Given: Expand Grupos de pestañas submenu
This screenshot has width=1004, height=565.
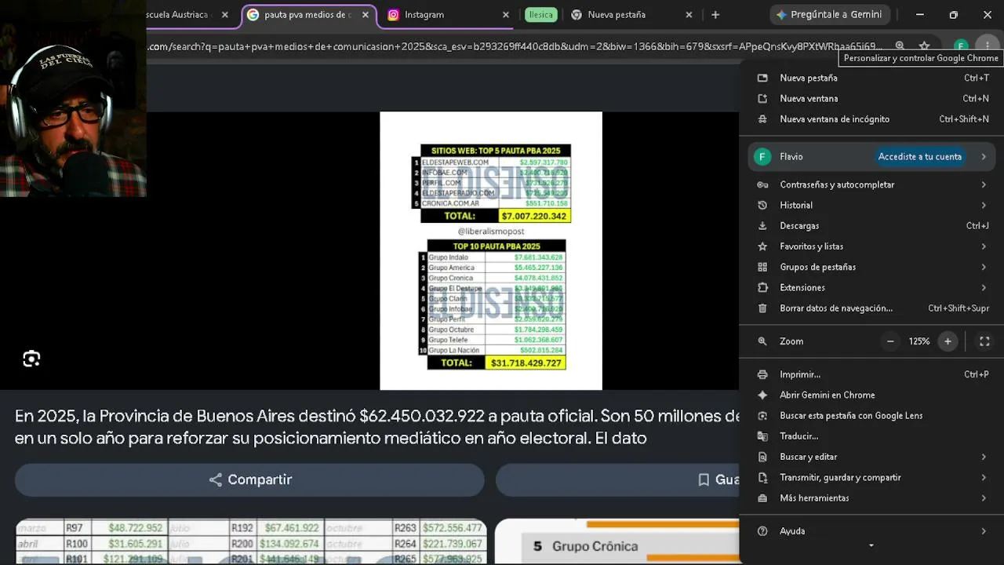Looking at the screenshot, I should tap(984, 267).
